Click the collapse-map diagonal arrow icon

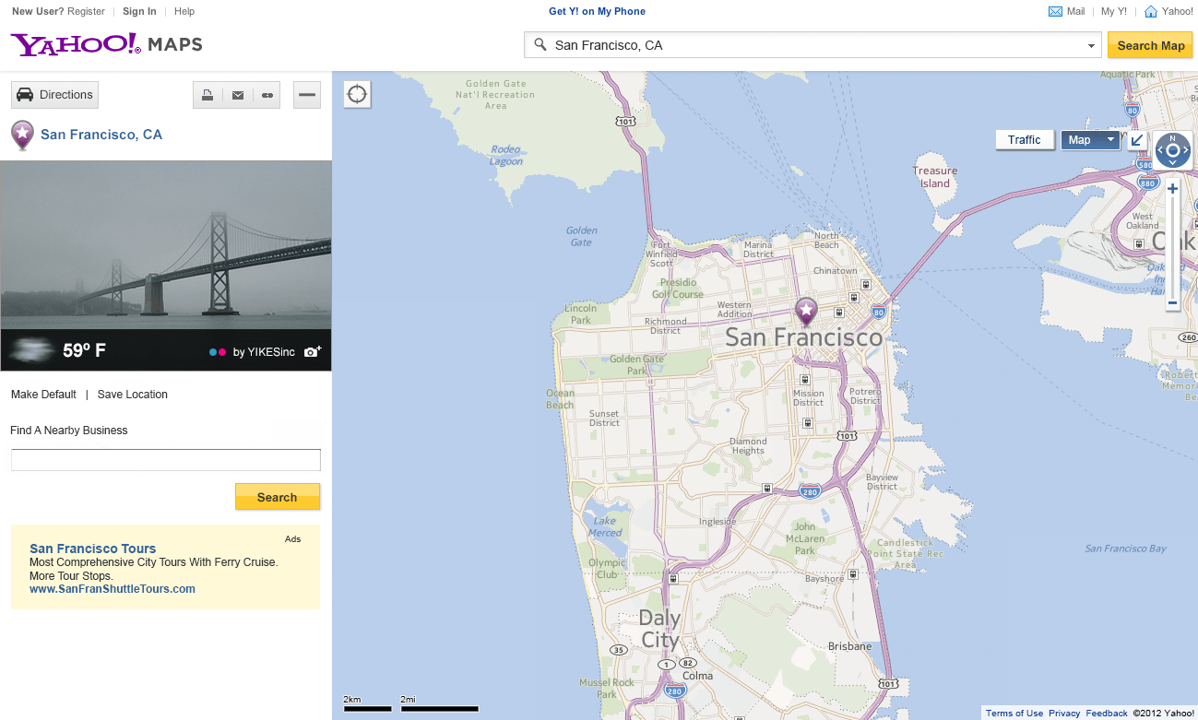tap(1137, 140)
